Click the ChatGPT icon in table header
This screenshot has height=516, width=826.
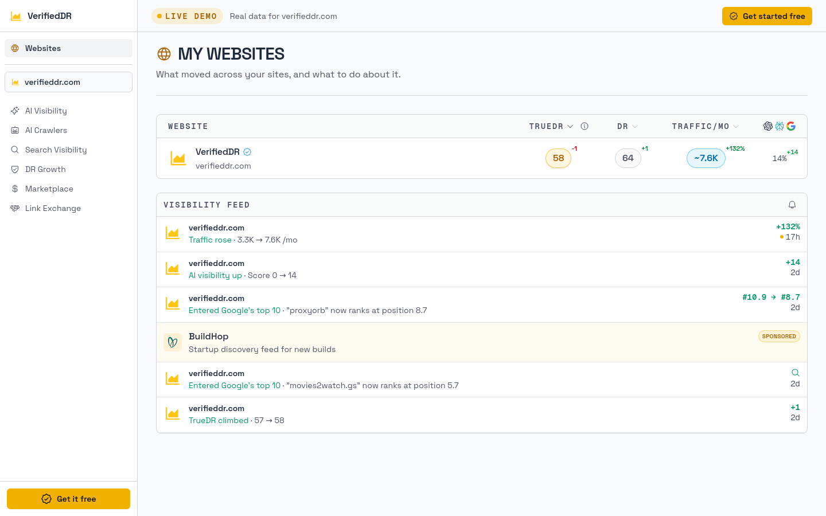tap(768, 126)
